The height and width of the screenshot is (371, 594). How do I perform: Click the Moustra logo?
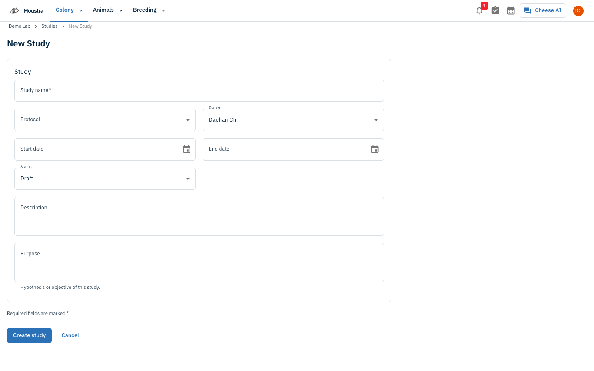(x=27, y=10)
